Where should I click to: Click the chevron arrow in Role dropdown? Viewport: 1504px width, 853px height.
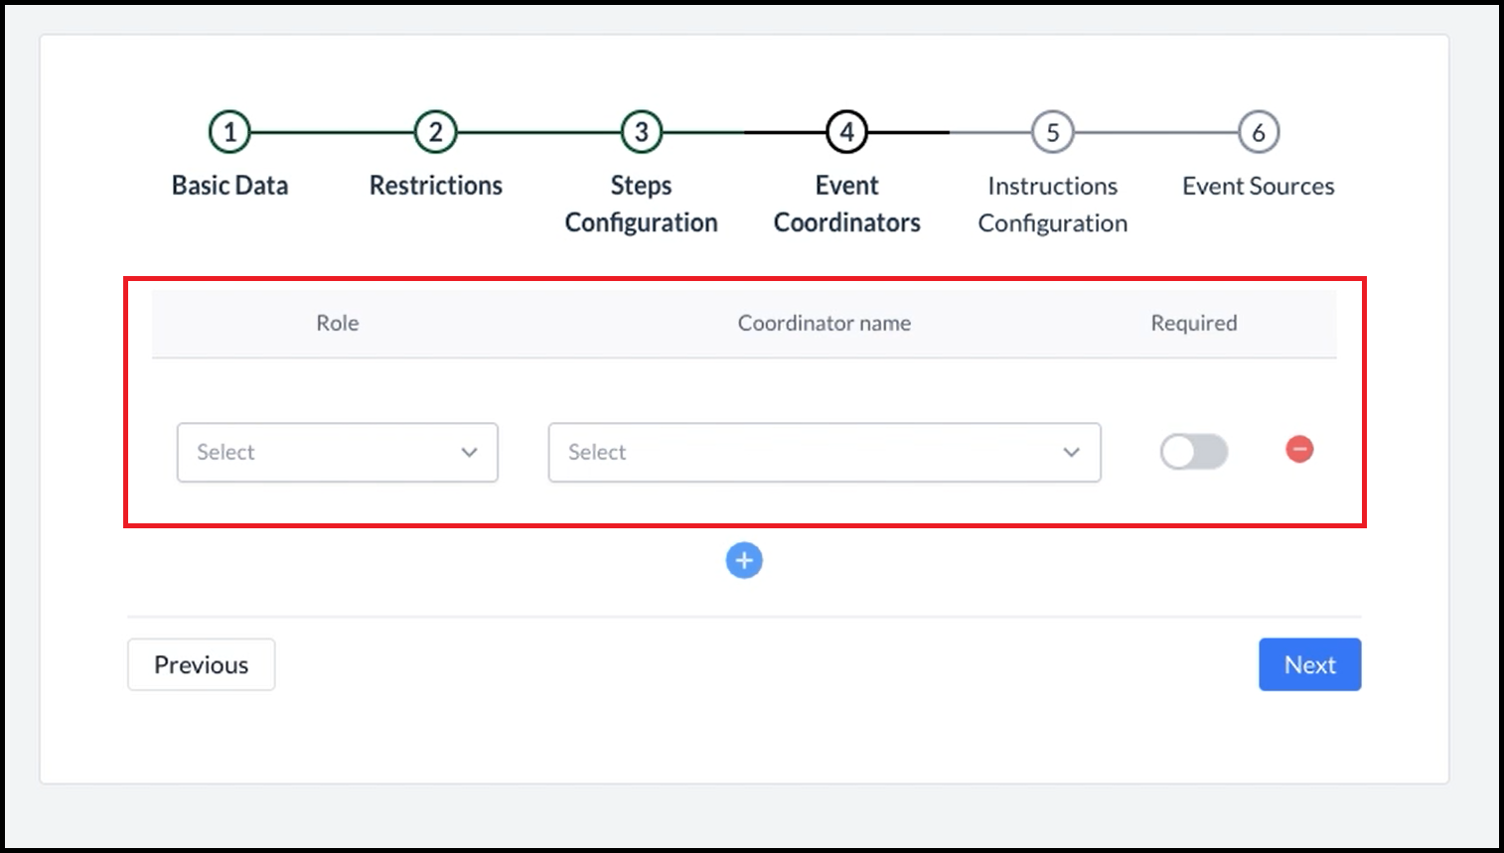click(469, 453)
